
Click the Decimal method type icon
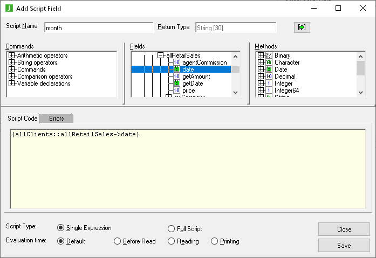[269, 76]
